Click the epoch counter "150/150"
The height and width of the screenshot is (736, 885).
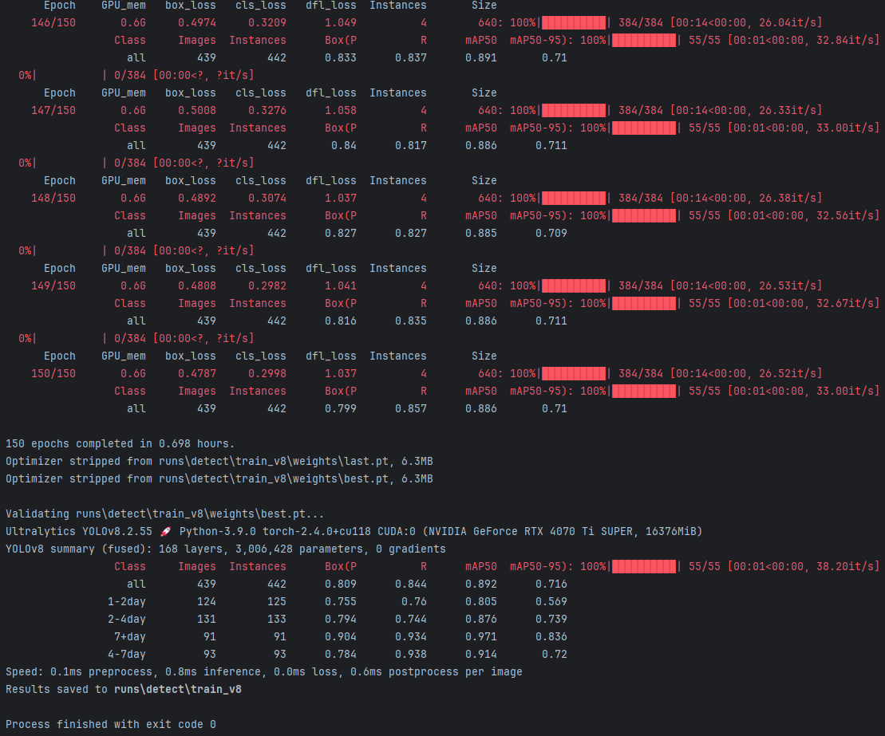[x=53, y=373]
